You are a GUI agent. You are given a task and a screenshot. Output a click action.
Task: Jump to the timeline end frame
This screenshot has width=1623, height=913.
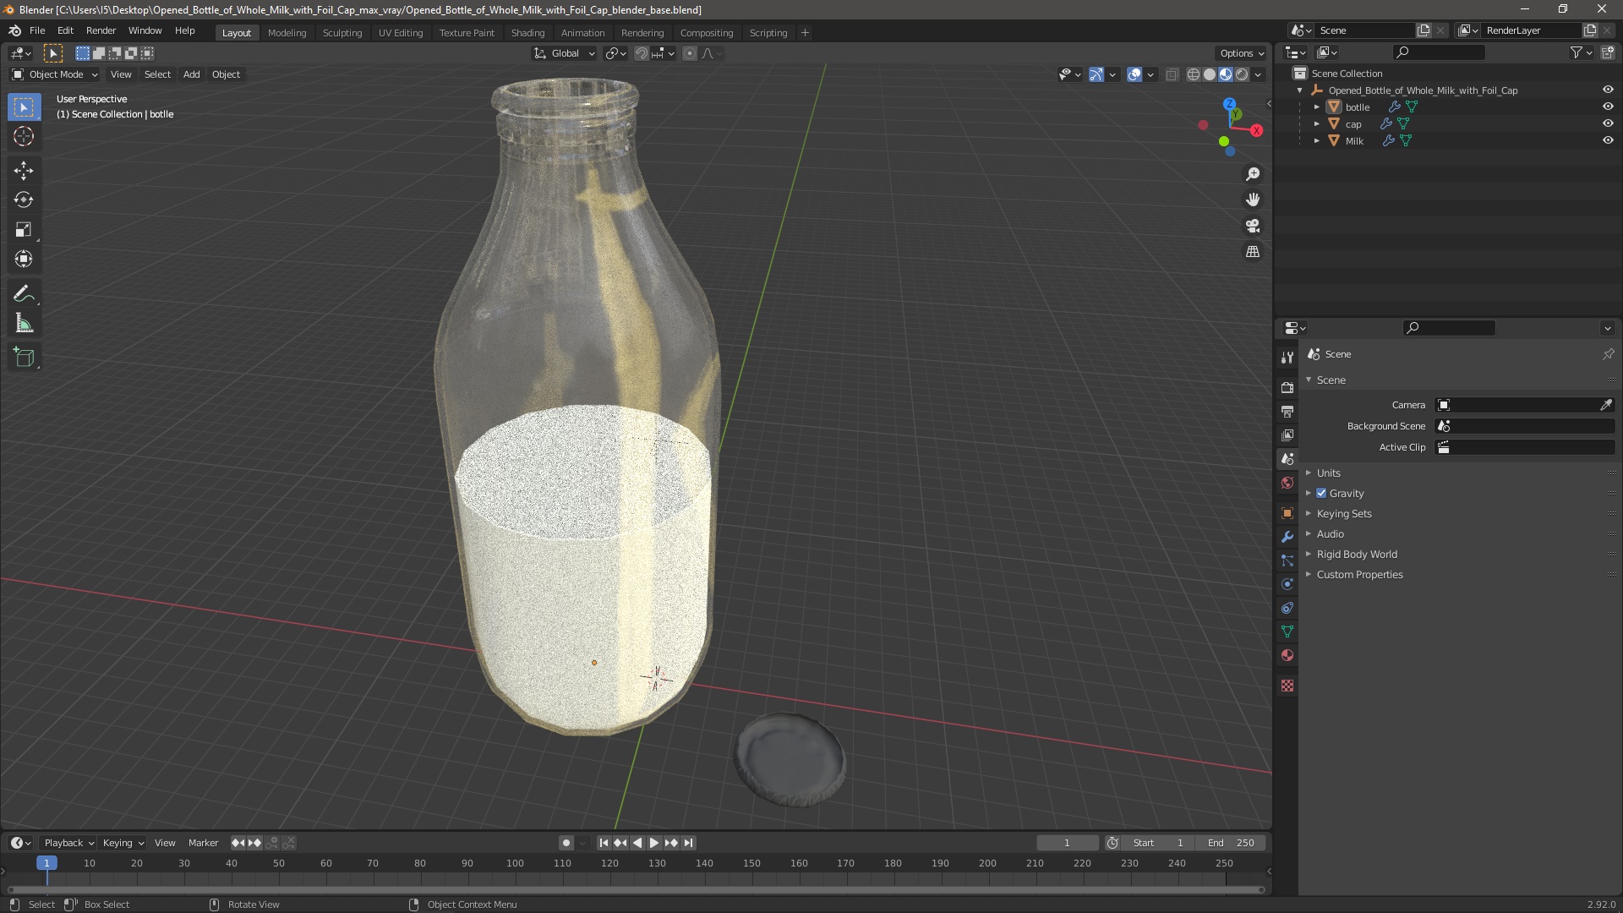tap(689, 843)
